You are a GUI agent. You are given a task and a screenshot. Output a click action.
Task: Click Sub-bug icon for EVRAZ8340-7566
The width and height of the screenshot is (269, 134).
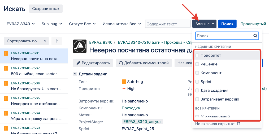point(6,83)
